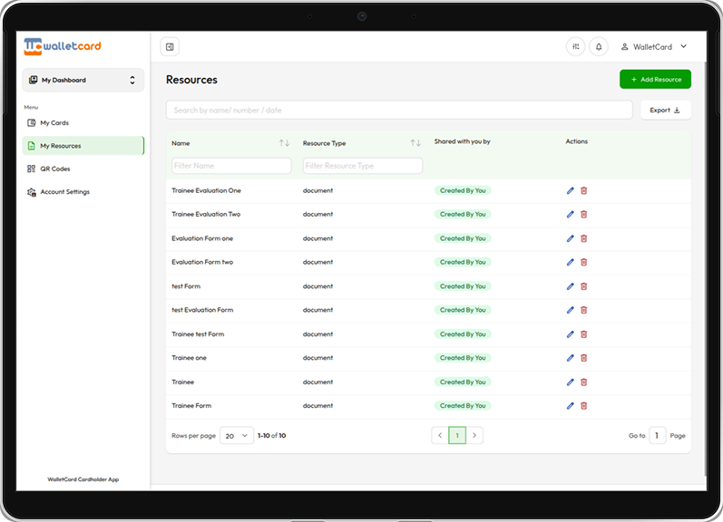Click the WalletCard logo
This screenshot has height=522, width=723.
(x=63, y=46)
